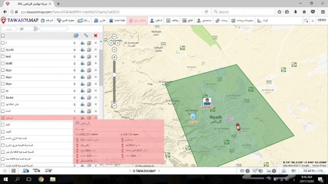Check the box for geofence 'ук'
Viewport: 328px width, 184px height.
(x=3, y=91)
